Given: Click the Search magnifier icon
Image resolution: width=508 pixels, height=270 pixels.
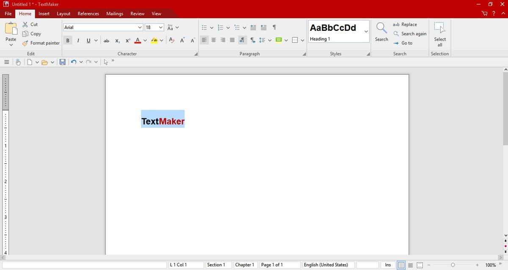Looking at the screenshot, I should (381, 28).
